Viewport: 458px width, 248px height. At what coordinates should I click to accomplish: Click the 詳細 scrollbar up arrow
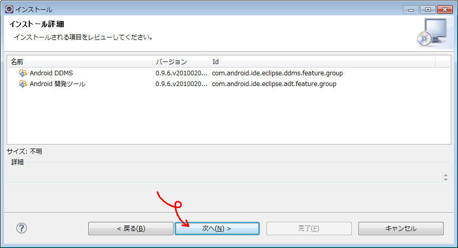click(445, 174)
